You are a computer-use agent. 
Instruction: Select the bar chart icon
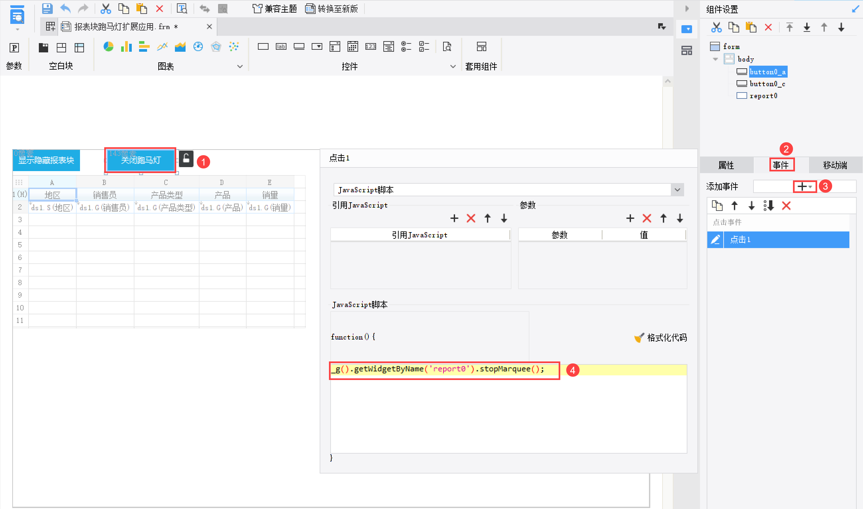[126, 47]
